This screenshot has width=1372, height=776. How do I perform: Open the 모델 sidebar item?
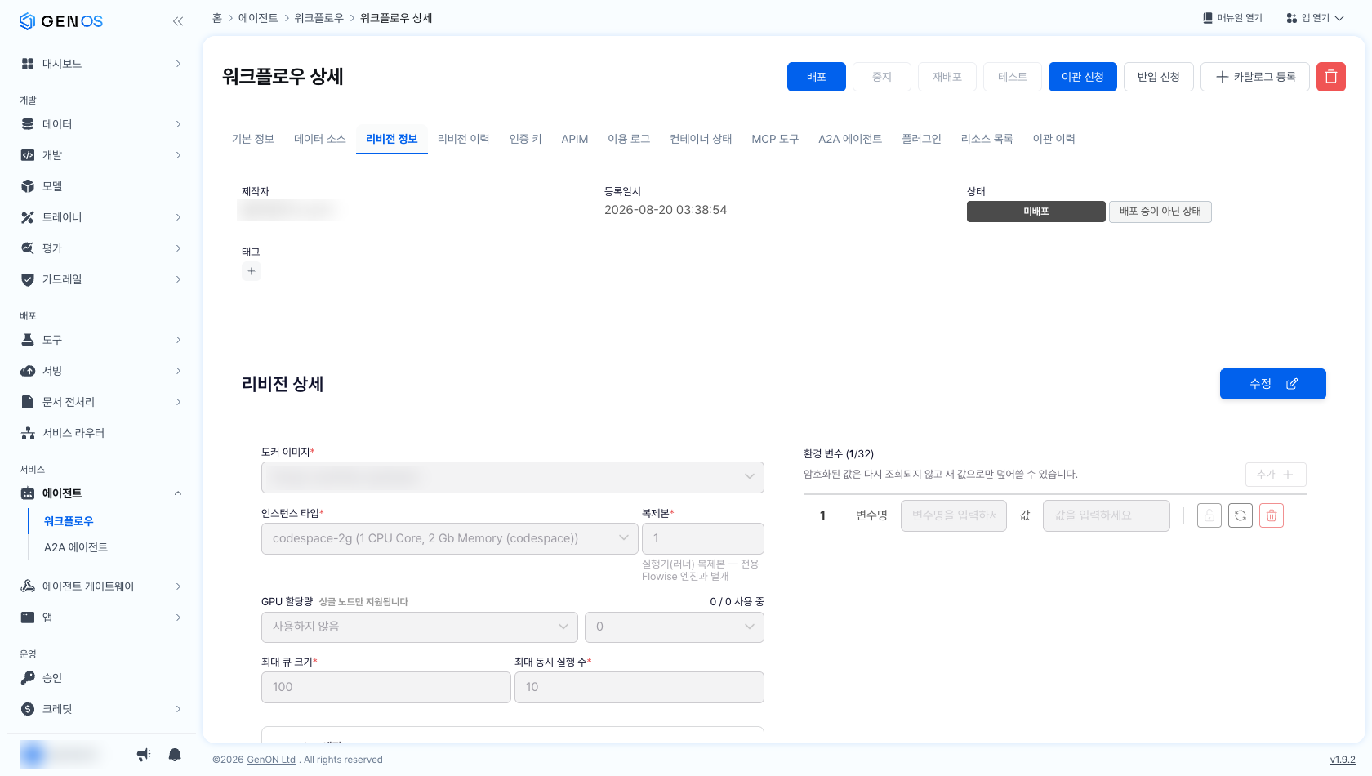[x=101, y=186]
